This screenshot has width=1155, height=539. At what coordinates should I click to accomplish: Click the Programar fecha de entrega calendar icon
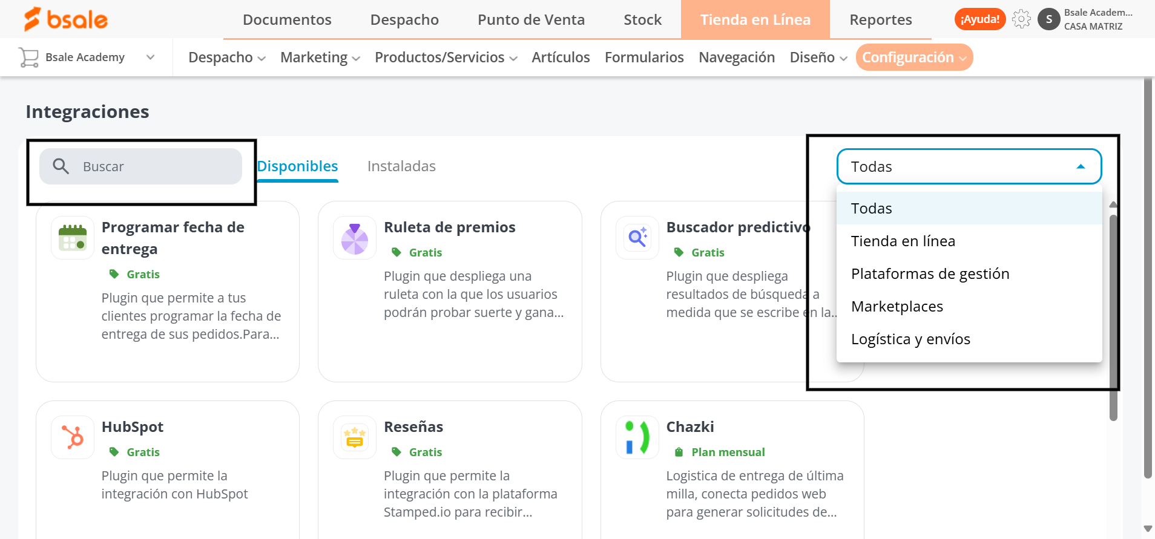(73, 238)
